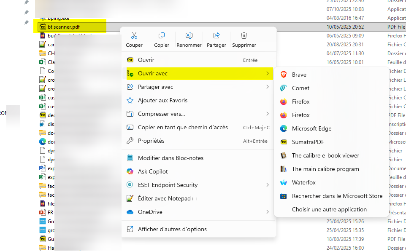
Task: Click the Renommer rename icon
Action: [x=189, y=36]
